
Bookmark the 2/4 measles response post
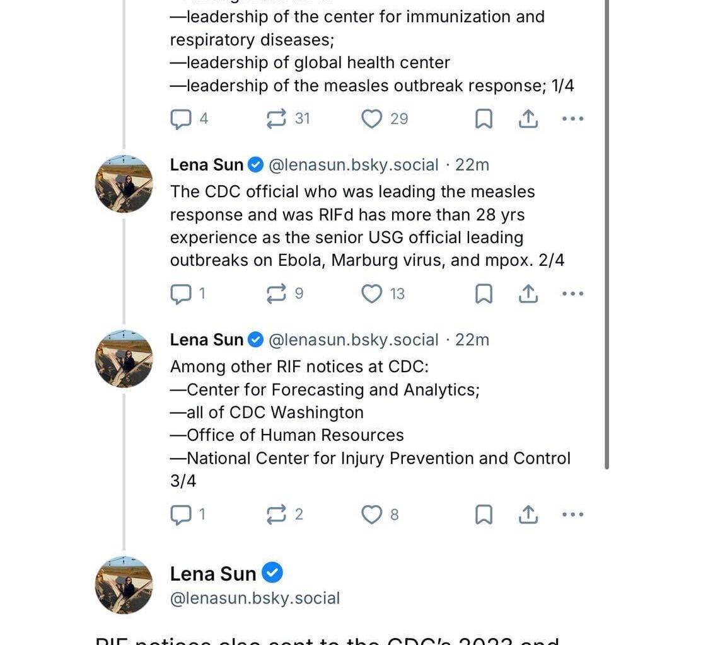[x=484, y=294]
